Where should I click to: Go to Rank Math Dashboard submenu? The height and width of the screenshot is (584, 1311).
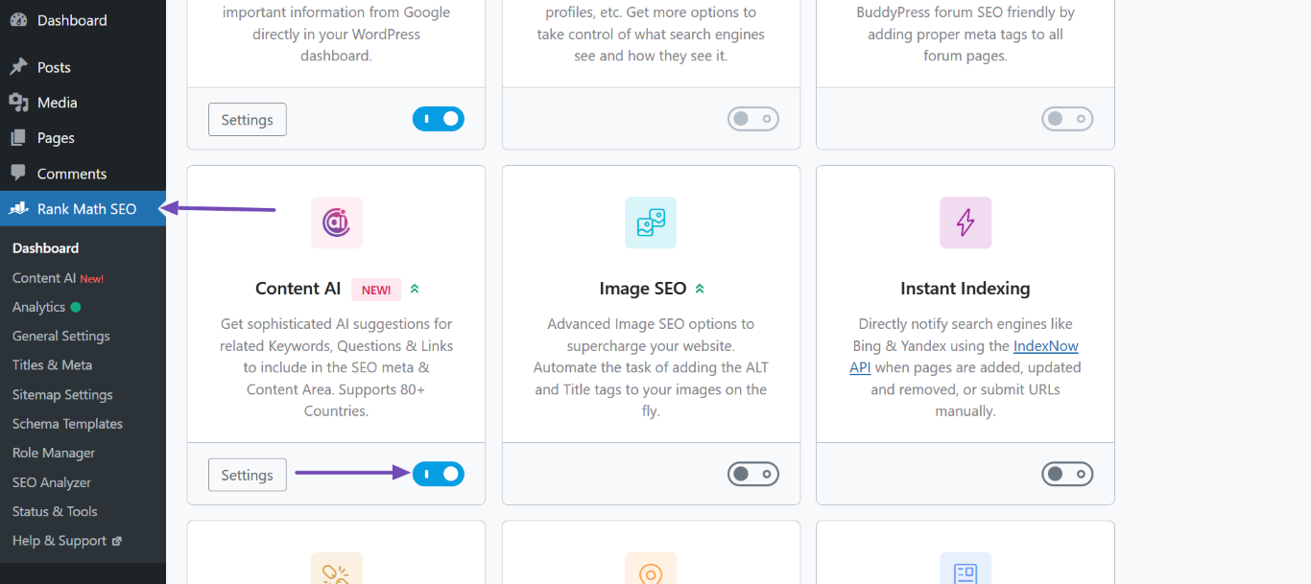pyautogui.click(x=45, y=248)
